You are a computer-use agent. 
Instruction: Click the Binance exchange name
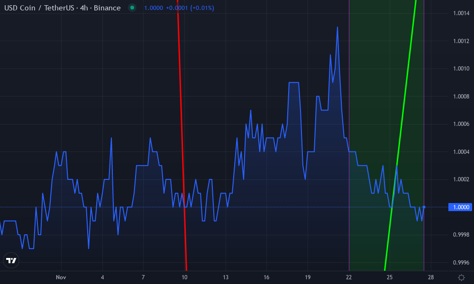(x=108, y=8)
